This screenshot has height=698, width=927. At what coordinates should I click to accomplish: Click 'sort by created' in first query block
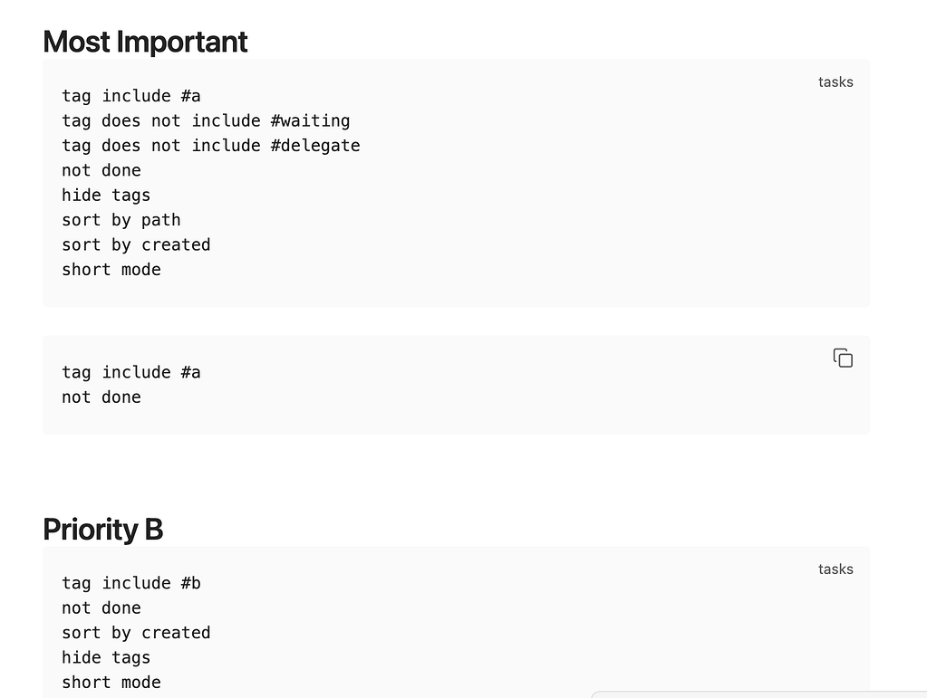point(135,244)
